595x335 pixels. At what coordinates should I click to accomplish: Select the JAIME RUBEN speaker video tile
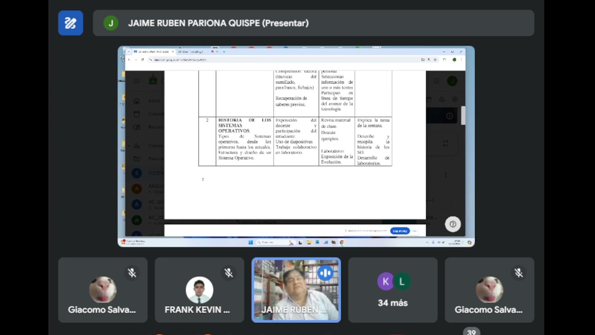(296, 290)
